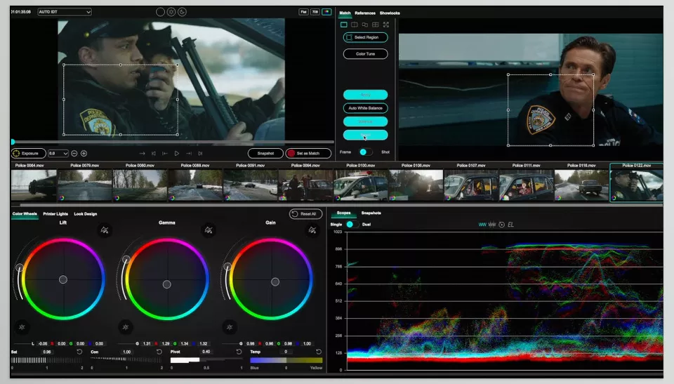The height and width of the screenshot is (384, 674).
Task: Toggle the Flat view mode
Action: [x=303, y=12]
